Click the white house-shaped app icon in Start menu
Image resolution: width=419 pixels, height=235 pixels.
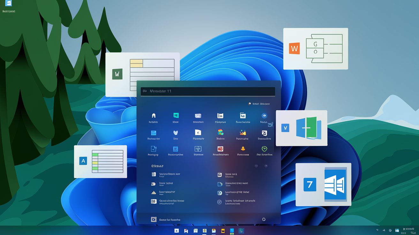pos(153,116)
